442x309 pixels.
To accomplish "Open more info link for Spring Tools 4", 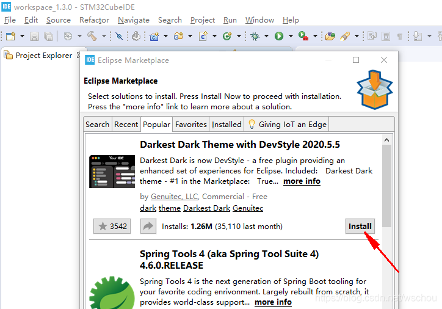I will [273, 302].
